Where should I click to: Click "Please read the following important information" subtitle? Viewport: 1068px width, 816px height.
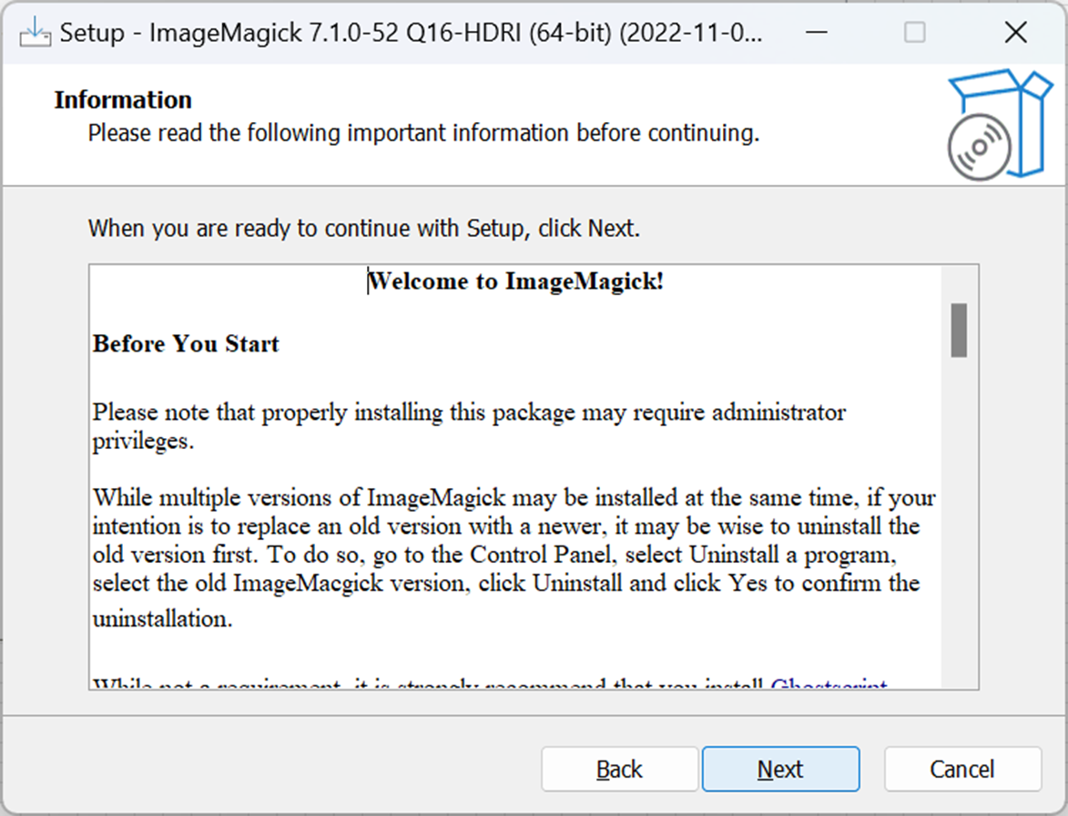coord(423,134)
